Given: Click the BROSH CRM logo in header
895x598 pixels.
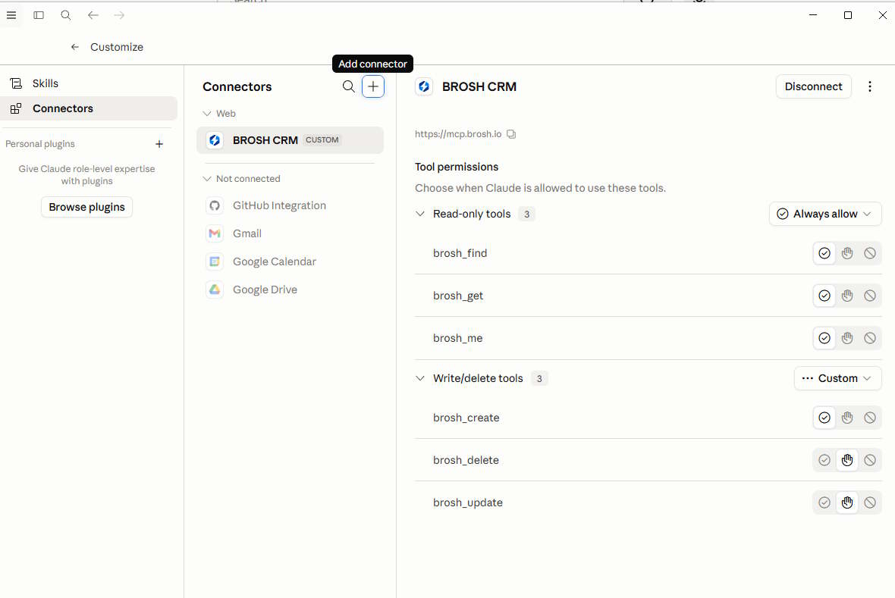Looking at the screenshot, I should [x=424, y=86].
